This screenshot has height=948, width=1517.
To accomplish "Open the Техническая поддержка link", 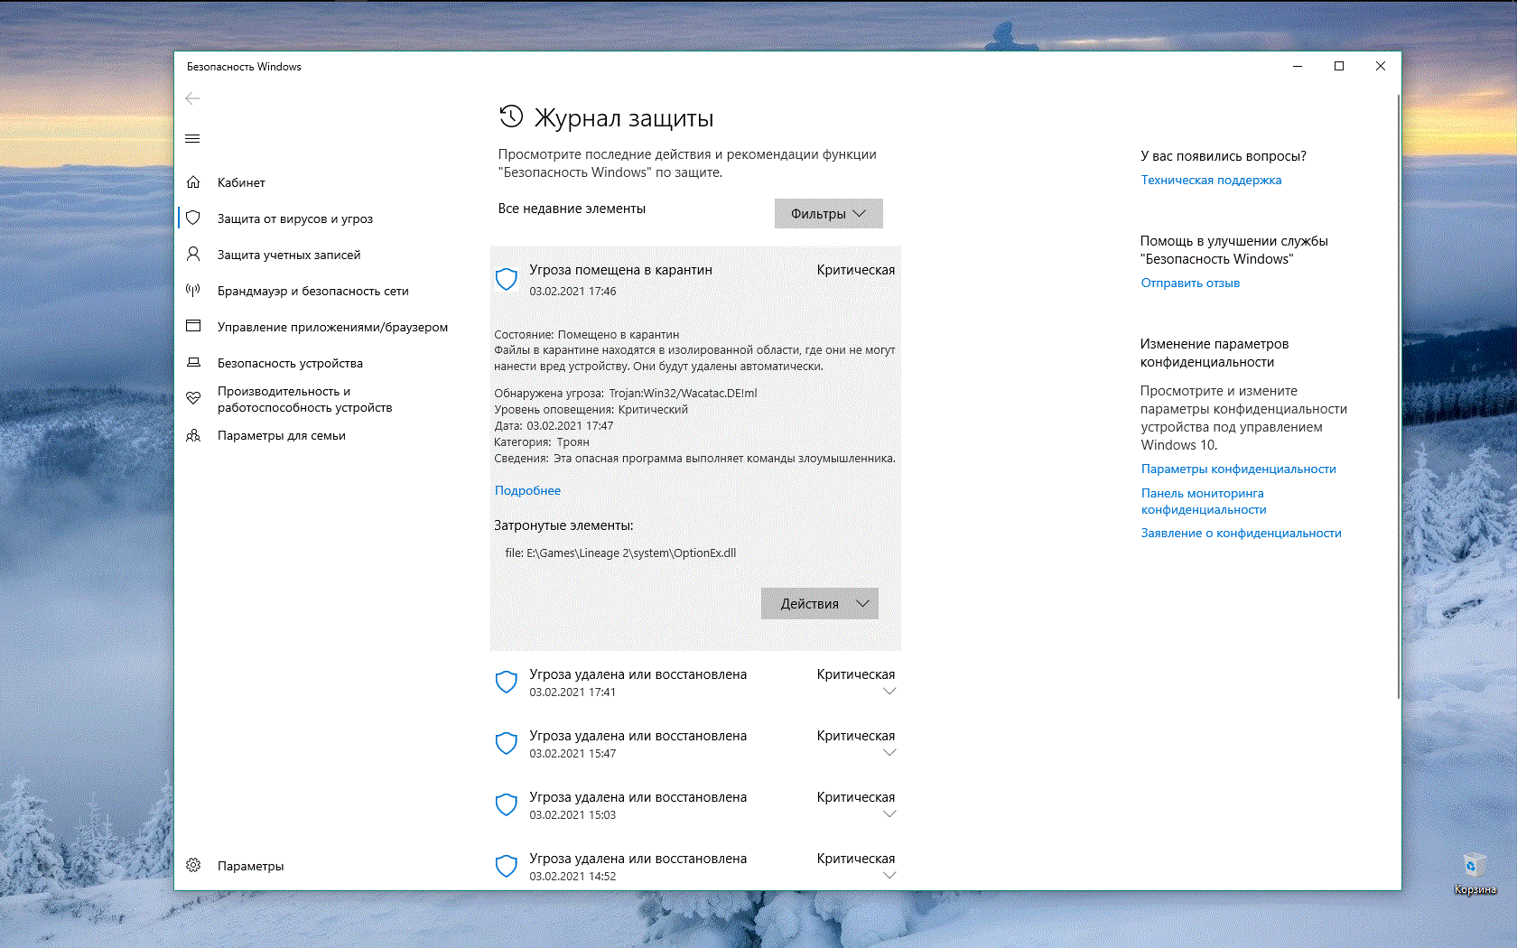I will pyautogui.click(x=1211, y=180).
